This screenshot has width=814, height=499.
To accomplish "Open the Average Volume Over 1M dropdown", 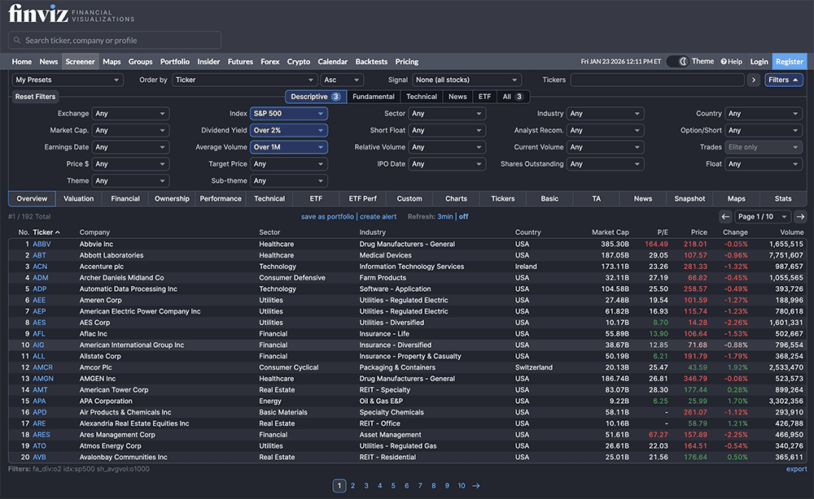I will coord(289,147).
